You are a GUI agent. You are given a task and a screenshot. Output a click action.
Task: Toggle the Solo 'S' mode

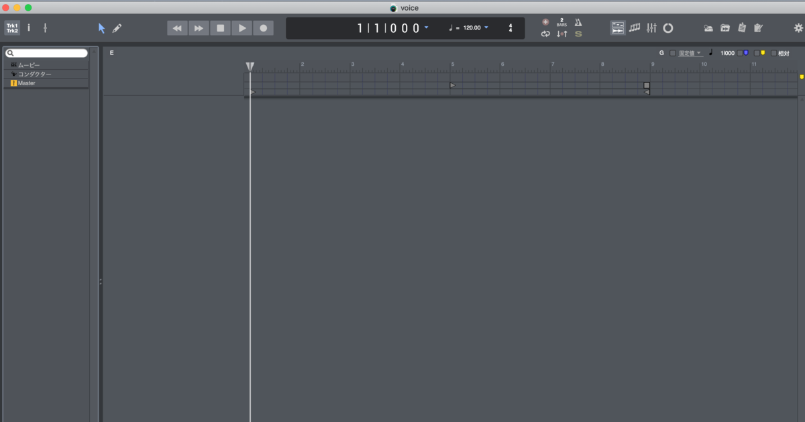pos(578,34)
